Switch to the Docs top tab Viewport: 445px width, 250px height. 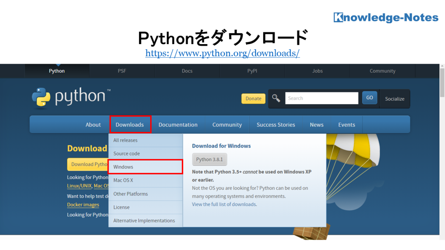pos(187,71)
